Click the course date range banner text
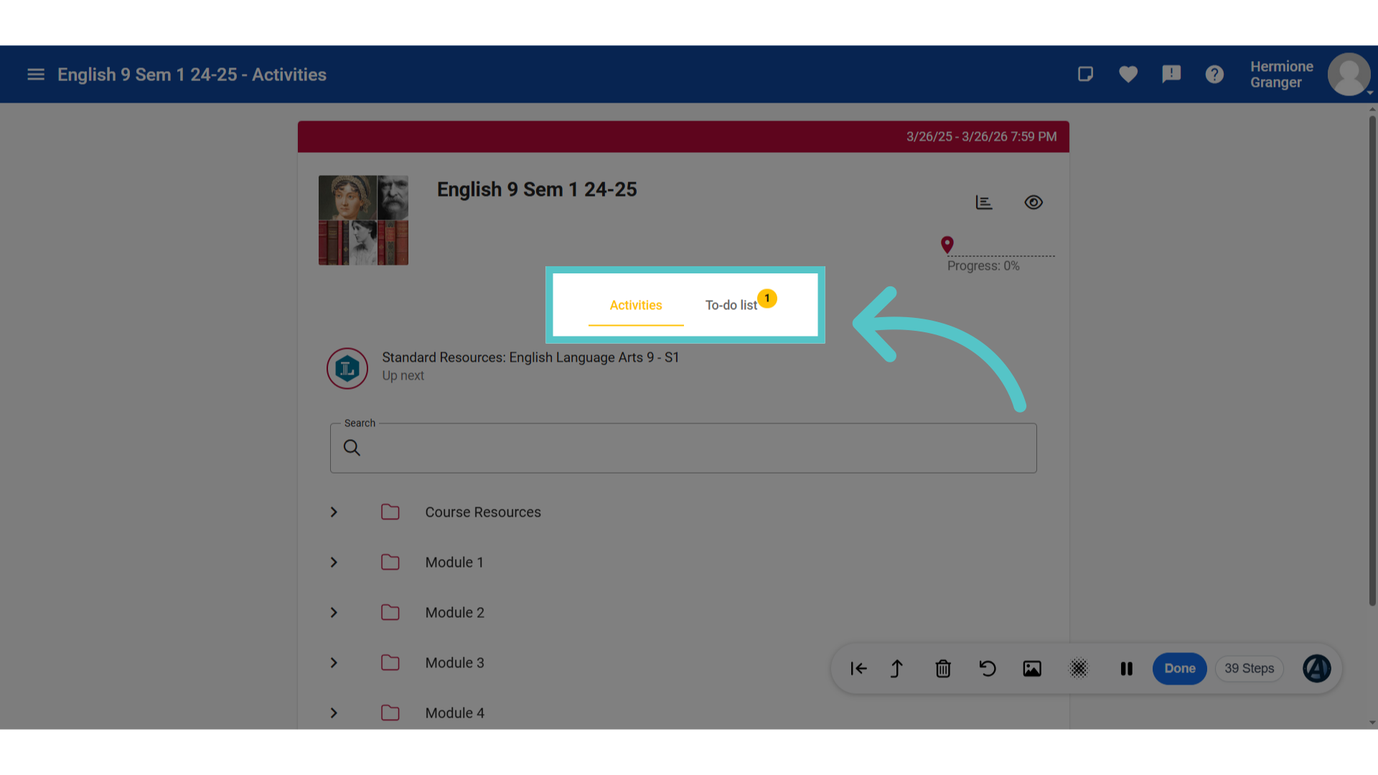 click(x=981, y=136)
